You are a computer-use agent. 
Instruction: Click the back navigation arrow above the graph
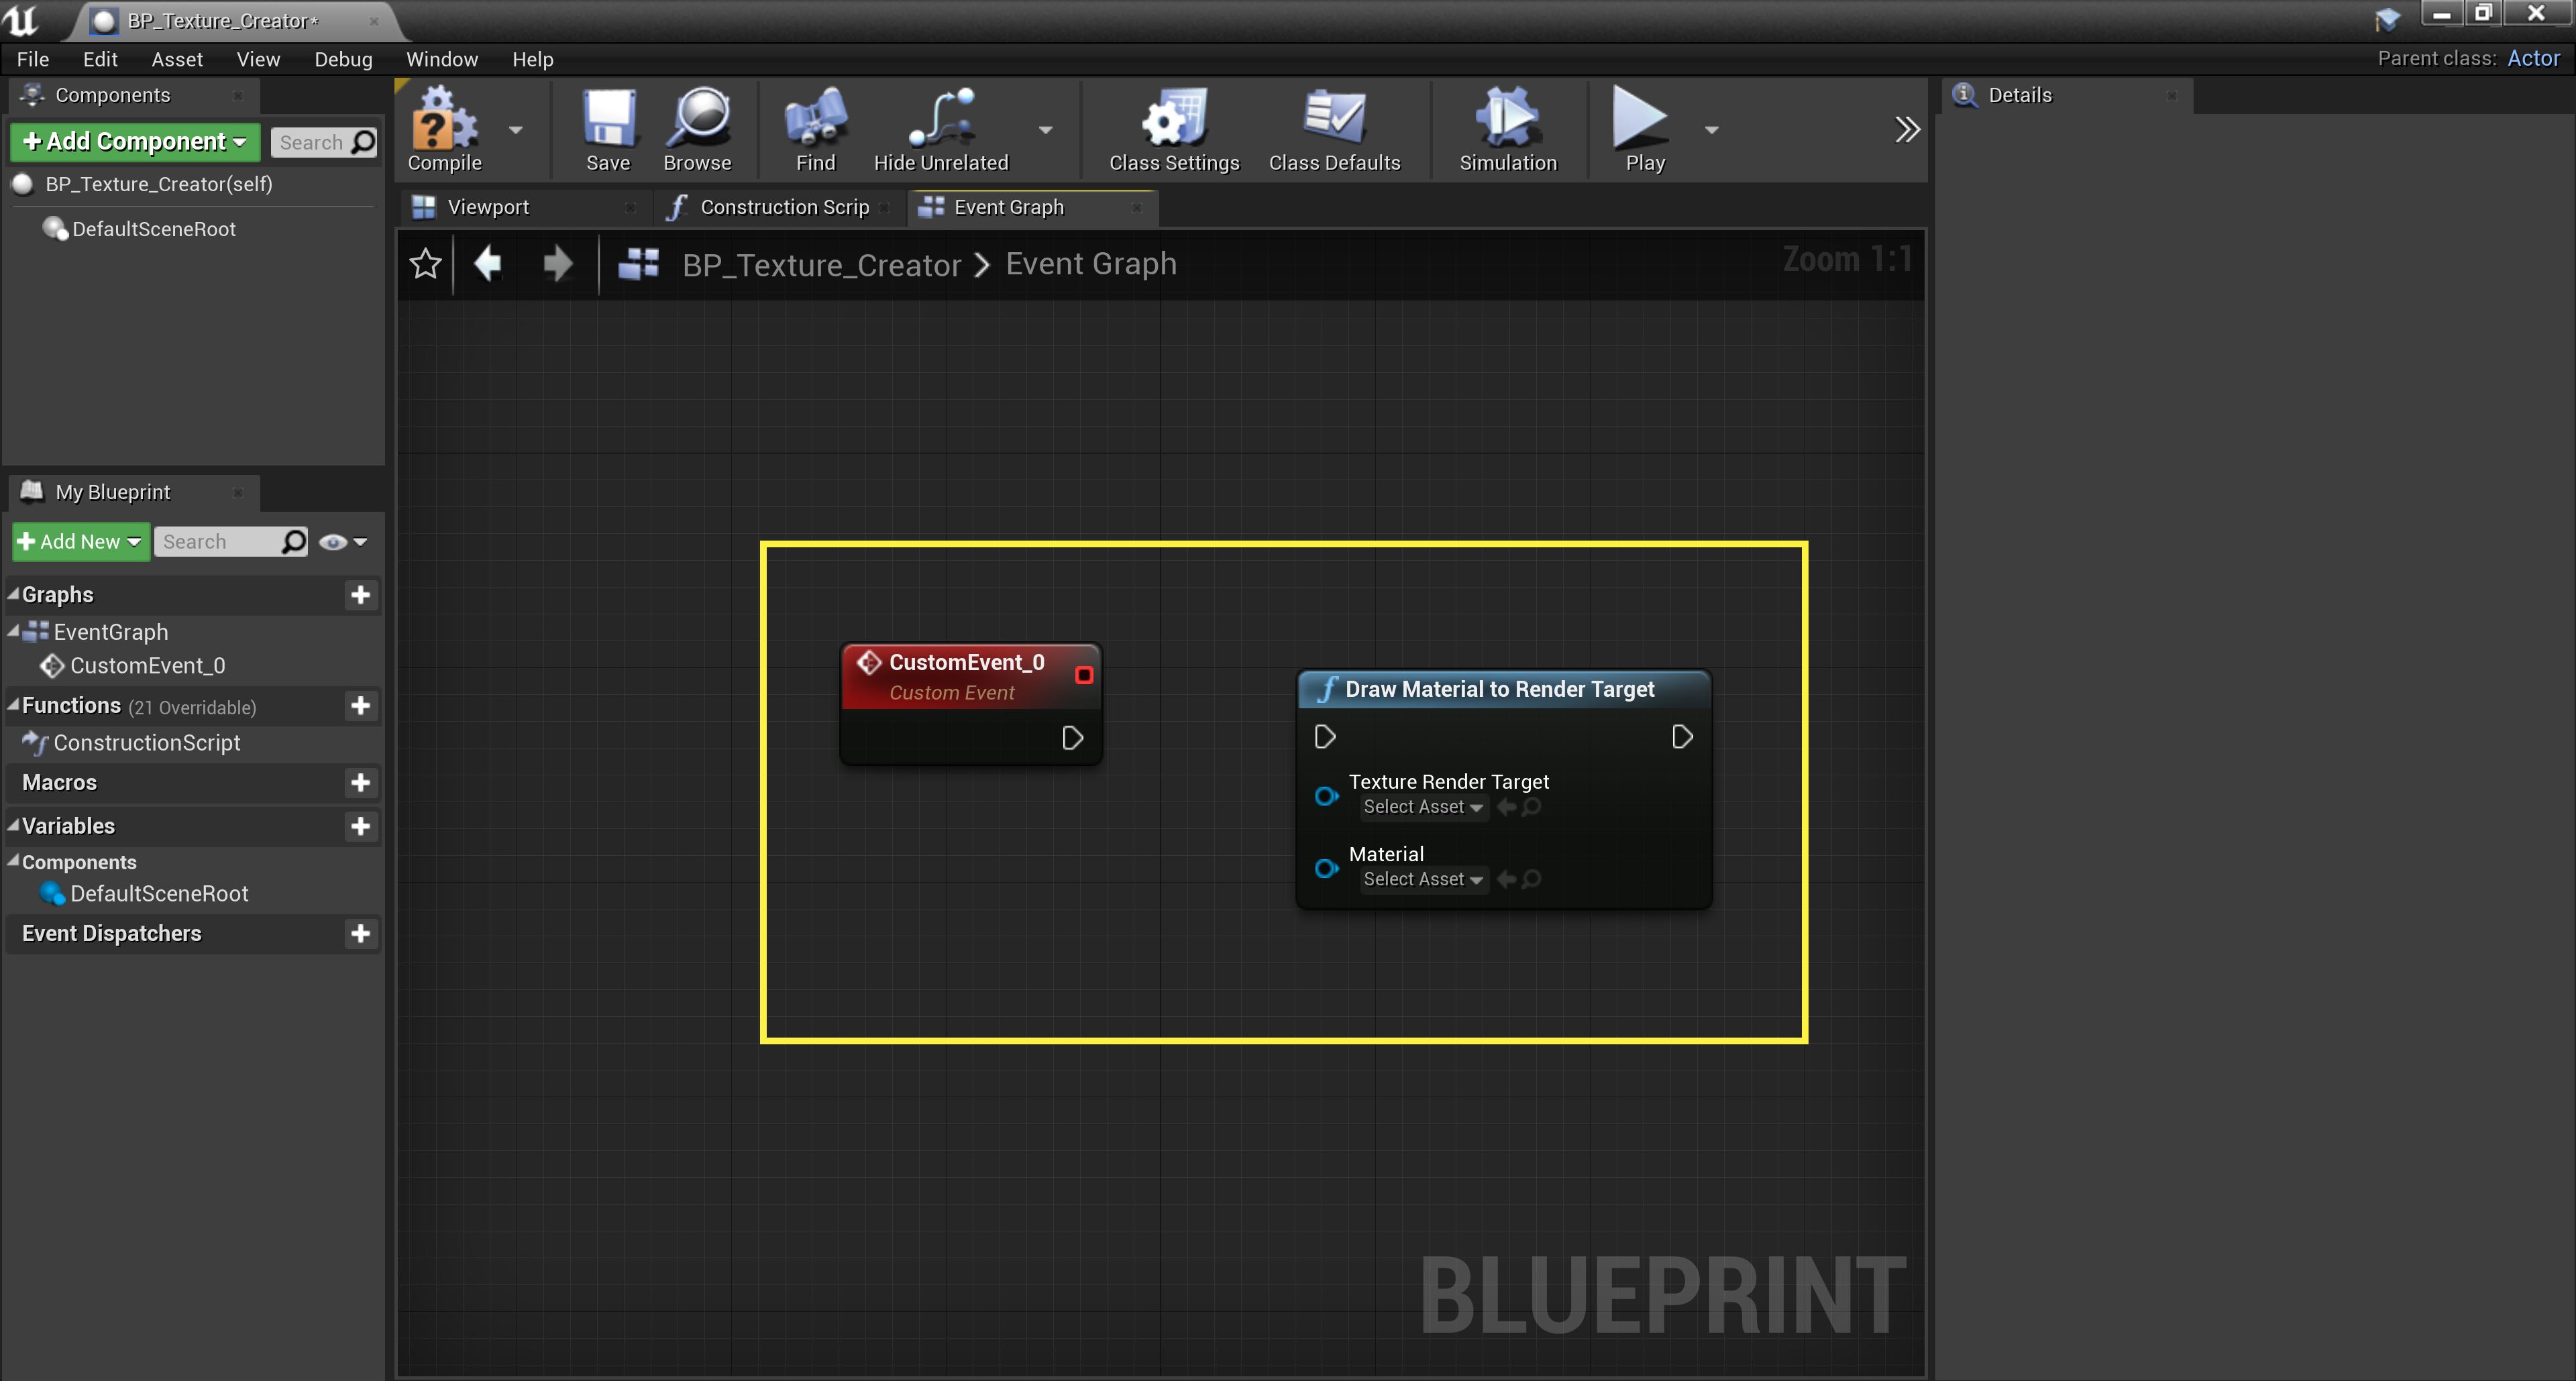click(x=489, y=263)
